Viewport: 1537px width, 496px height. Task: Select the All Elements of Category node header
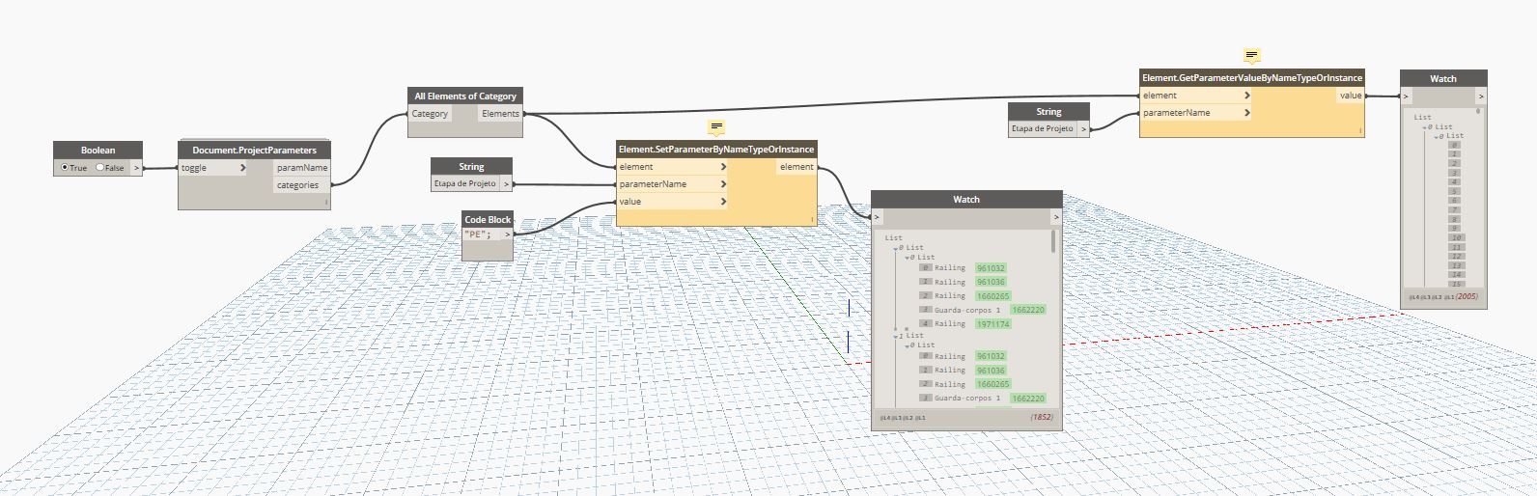[x=465, y=96]
